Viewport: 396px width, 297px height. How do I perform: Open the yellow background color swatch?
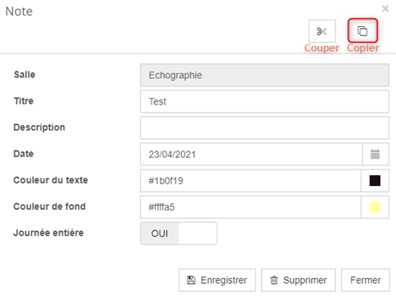click(375, 207)
